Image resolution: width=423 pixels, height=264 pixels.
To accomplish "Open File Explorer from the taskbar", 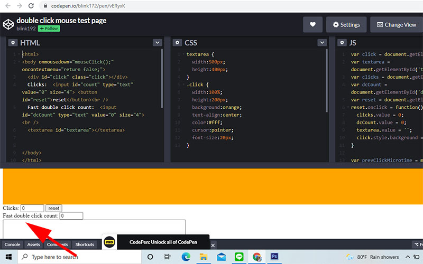I will pyautogui.click(x=204, y=257).
